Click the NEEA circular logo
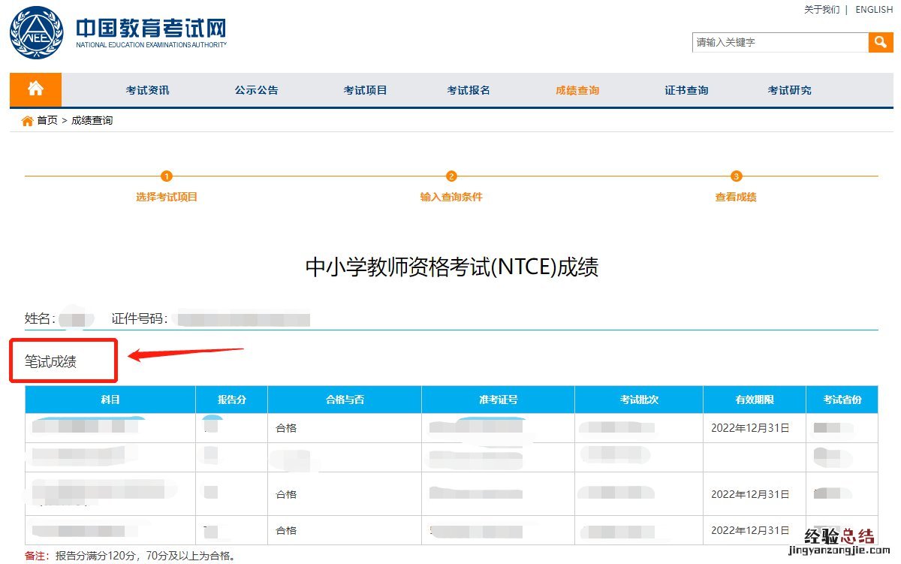The height and width of the screenshot is (564, 901). [36, 32]
